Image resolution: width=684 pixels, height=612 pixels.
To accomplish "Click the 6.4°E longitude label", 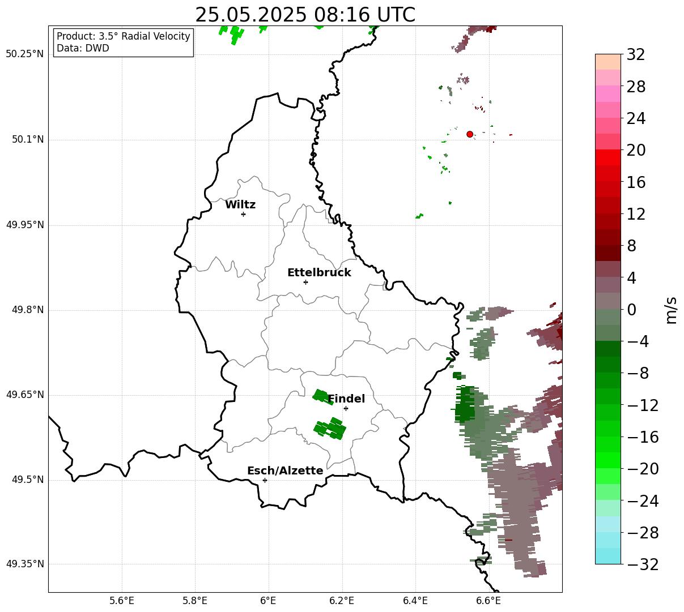I will [415, 601].
